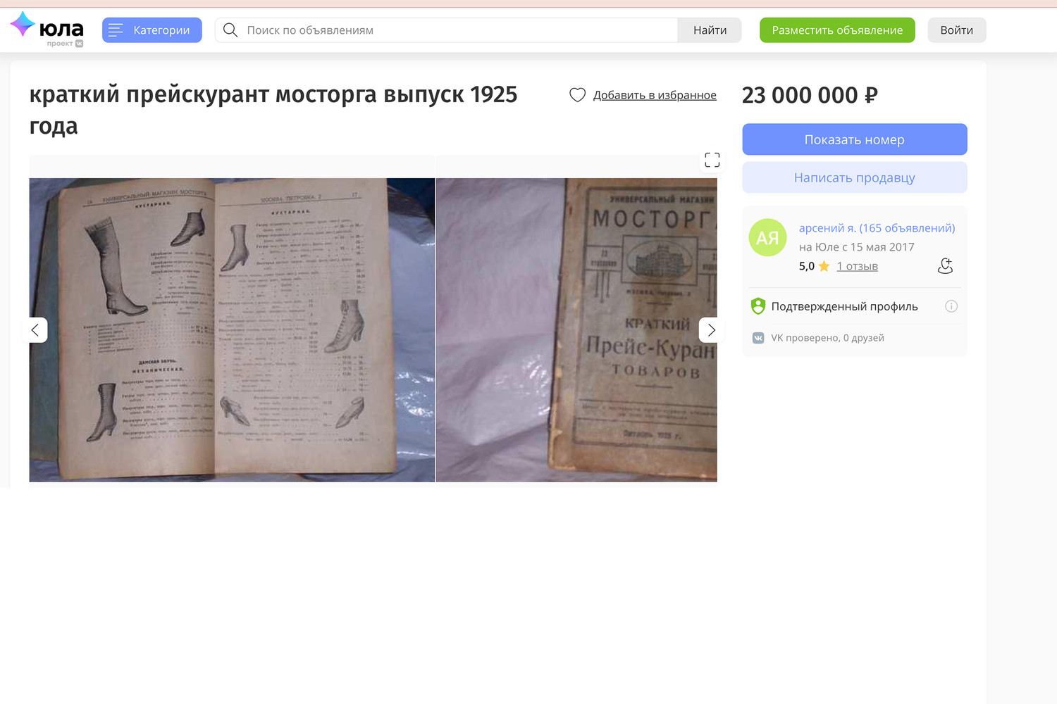Click the search magnifier icon
Screen dimensions: 1057x704
(x=230, y=30)
